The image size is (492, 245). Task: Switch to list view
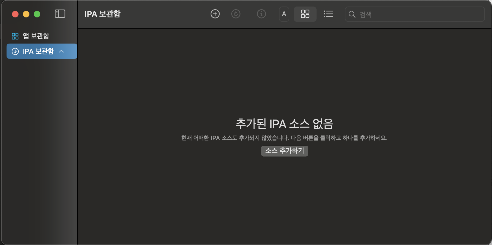(328, 14)
